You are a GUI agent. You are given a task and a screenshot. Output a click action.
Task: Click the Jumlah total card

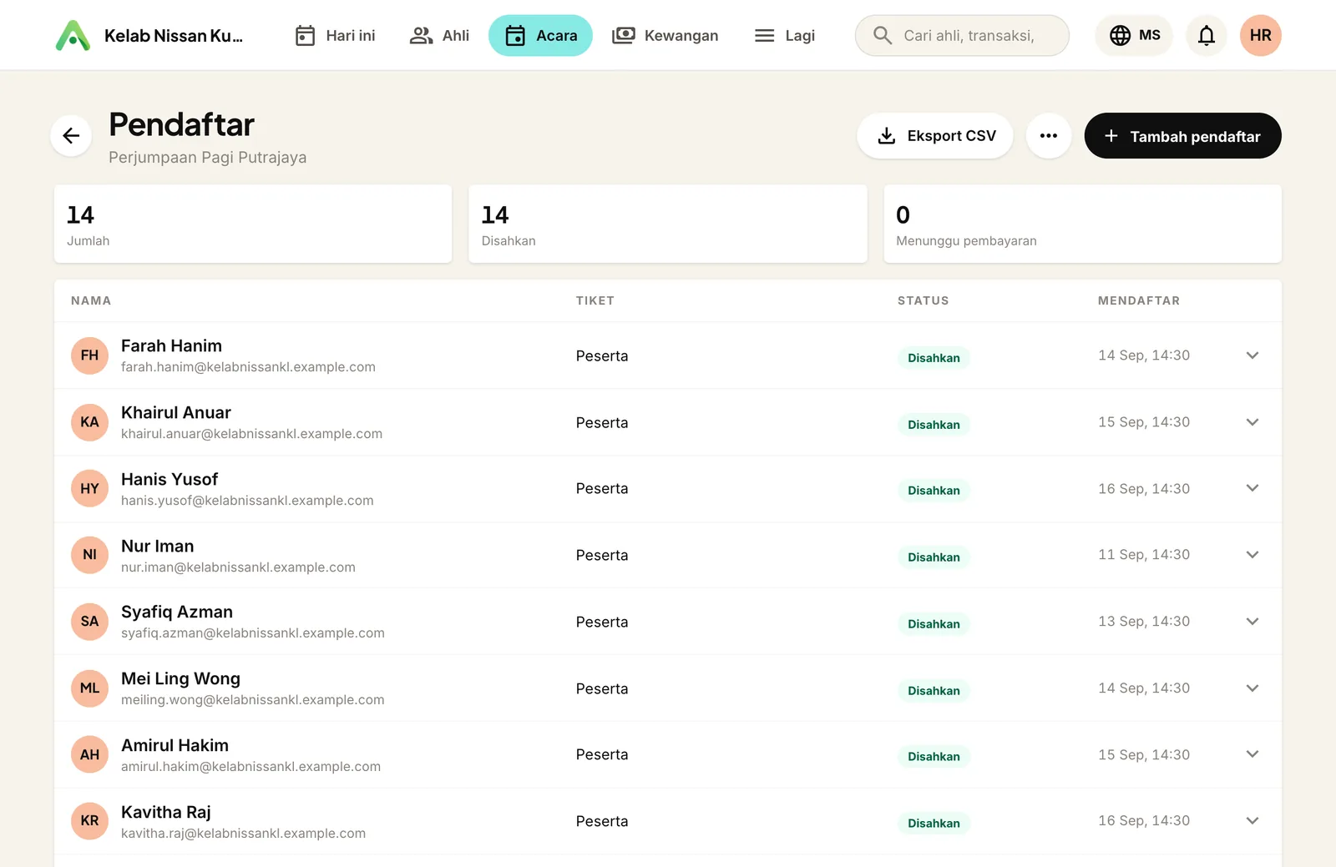pyautogui.click(x=253, y=224)
